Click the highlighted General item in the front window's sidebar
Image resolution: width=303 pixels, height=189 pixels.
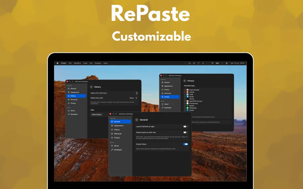120,121
